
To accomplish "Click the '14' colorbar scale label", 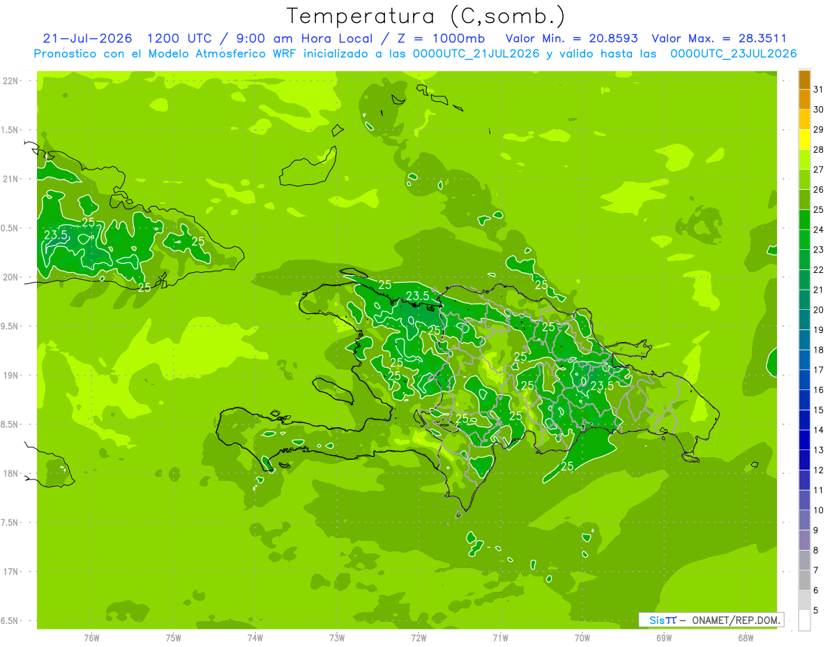I will click(819, 430).
